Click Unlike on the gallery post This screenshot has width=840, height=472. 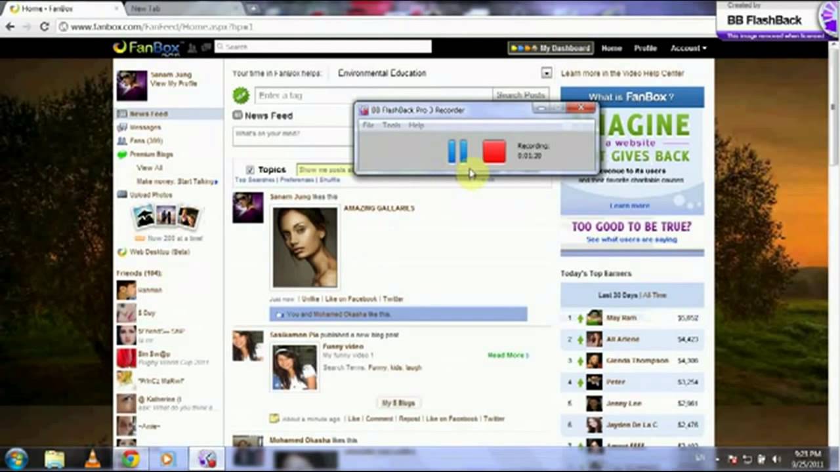310,299
